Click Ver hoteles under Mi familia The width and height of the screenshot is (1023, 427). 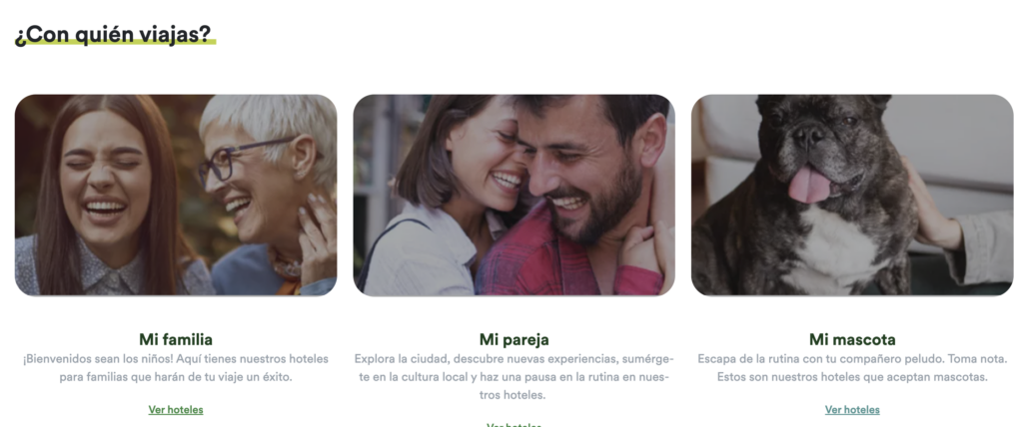(x=176, y=410)
